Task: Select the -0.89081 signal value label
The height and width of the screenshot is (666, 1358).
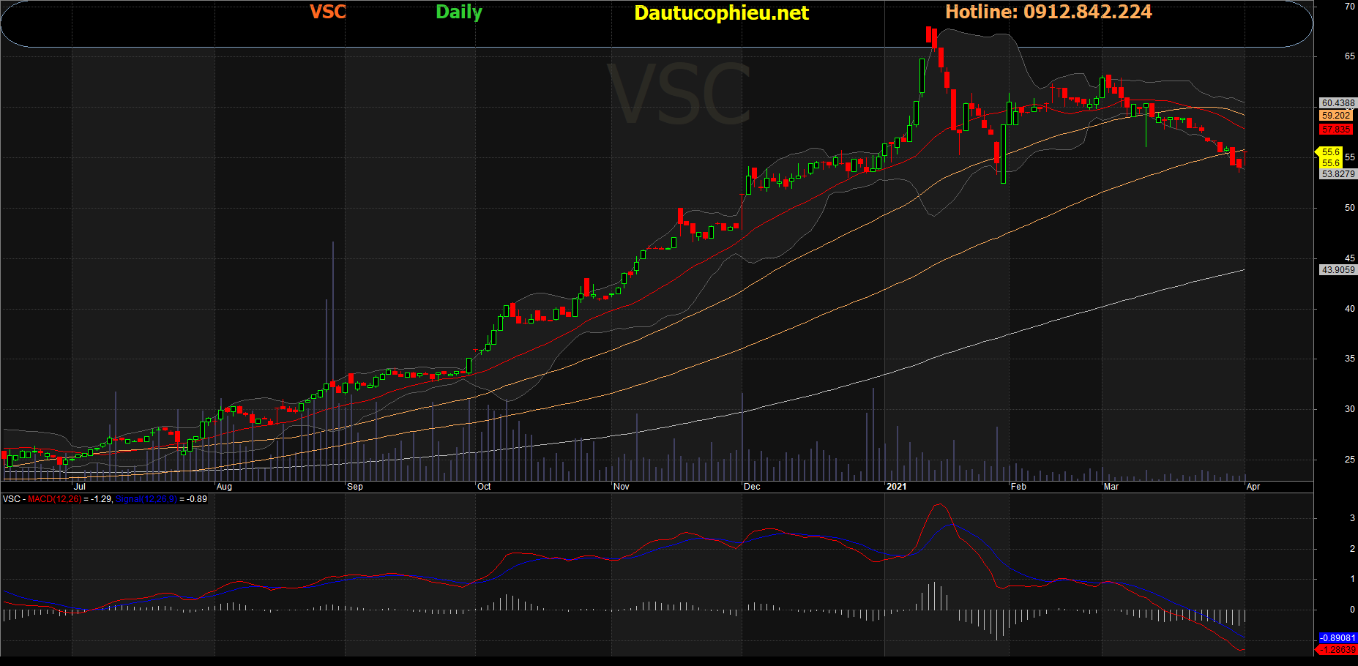Action: pos(1338,638)
